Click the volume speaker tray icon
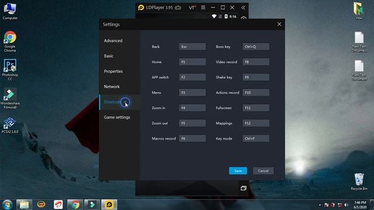The width and height of the screenshot is (374, 210). pos(347,205)
